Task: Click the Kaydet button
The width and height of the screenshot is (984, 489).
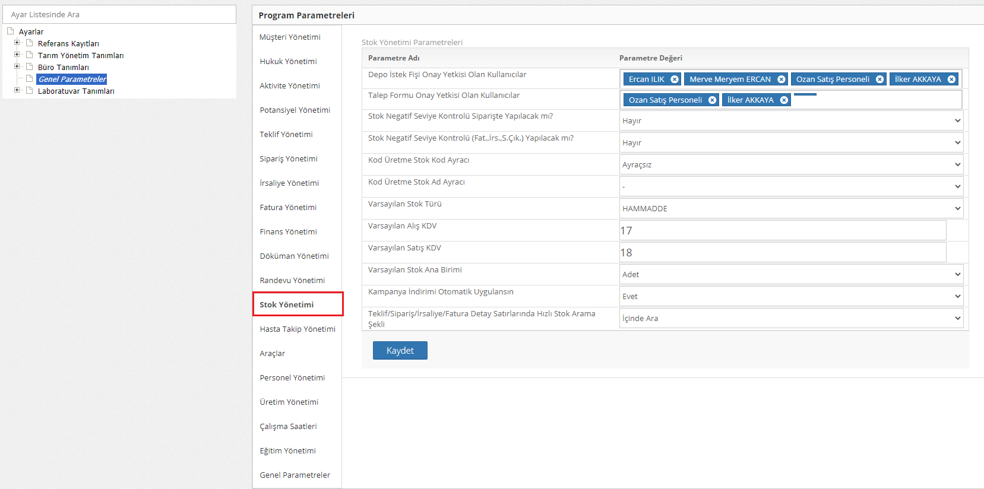Action: (400, 351)
